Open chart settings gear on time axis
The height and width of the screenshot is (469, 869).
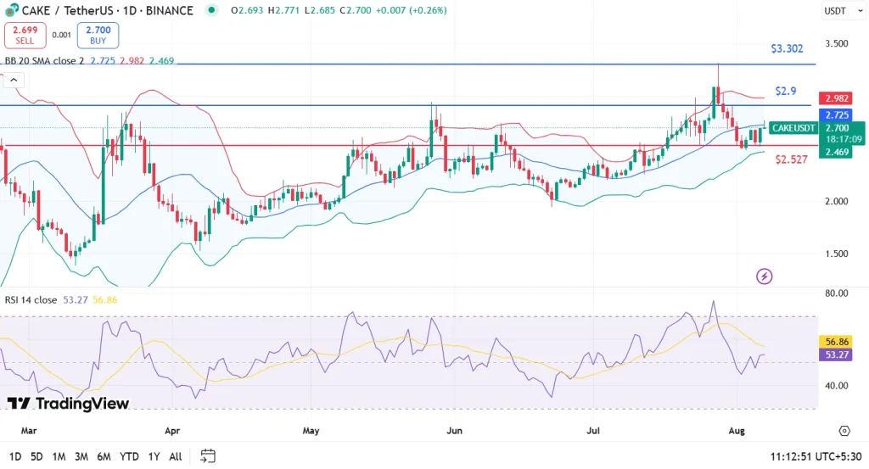tap(844, 431)
